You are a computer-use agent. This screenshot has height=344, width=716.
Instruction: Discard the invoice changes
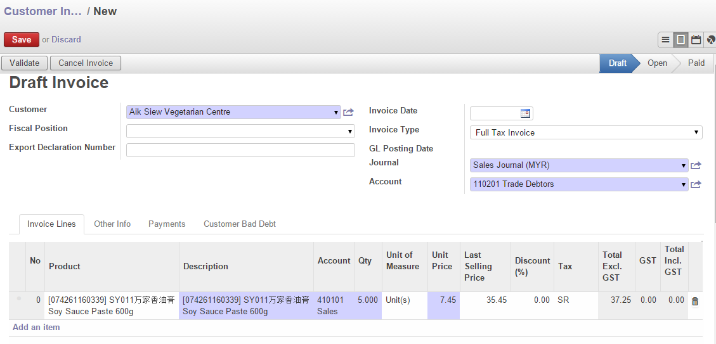pyautogui.click(x=66, y=40)
